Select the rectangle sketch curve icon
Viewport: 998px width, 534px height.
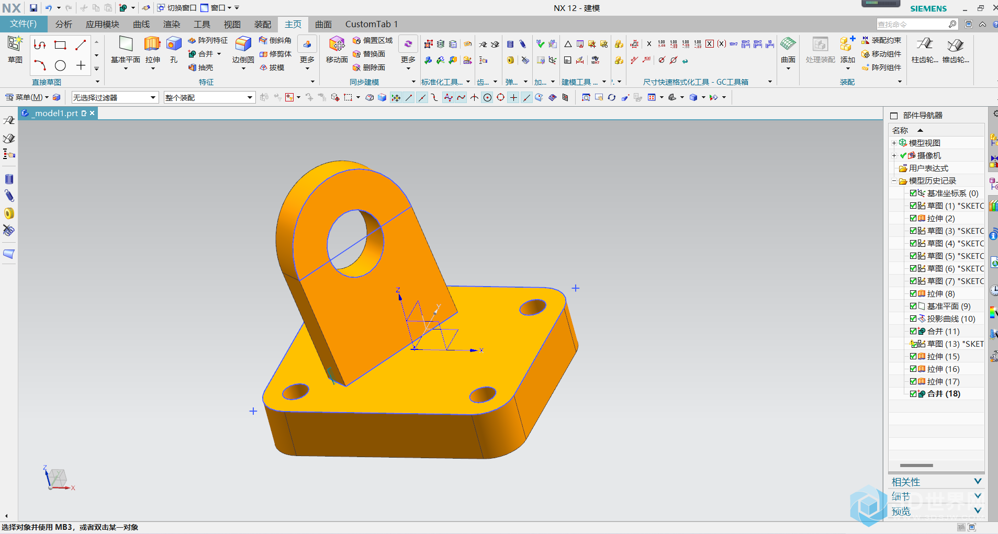(61, 45)
